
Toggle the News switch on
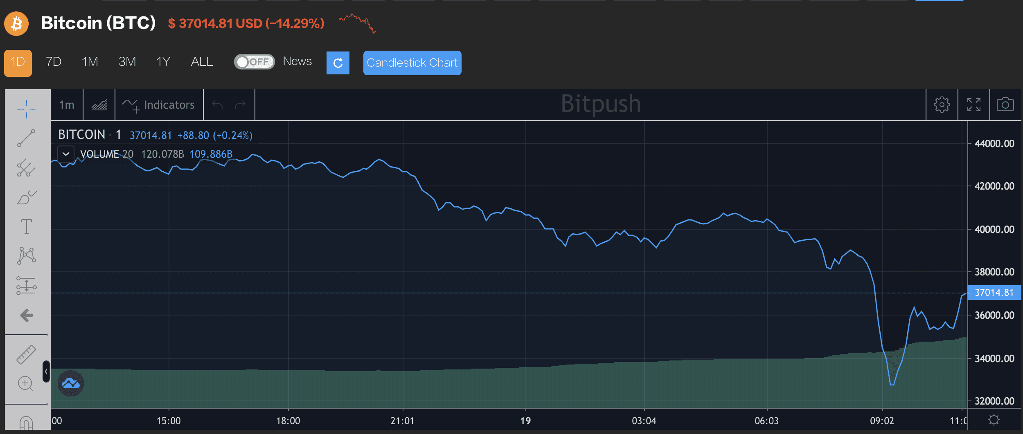click(x=254, y=62)
